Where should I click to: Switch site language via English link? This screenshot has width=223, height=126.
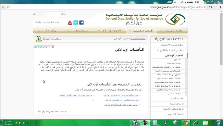click(x=39, y=22)
